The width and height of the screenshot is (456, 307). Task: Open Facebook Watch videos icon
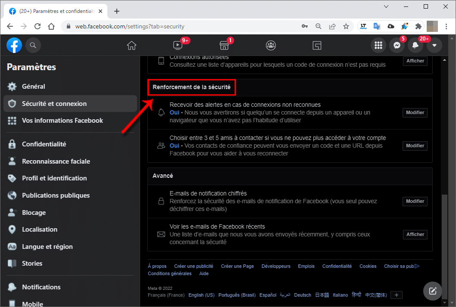point(178,45)
